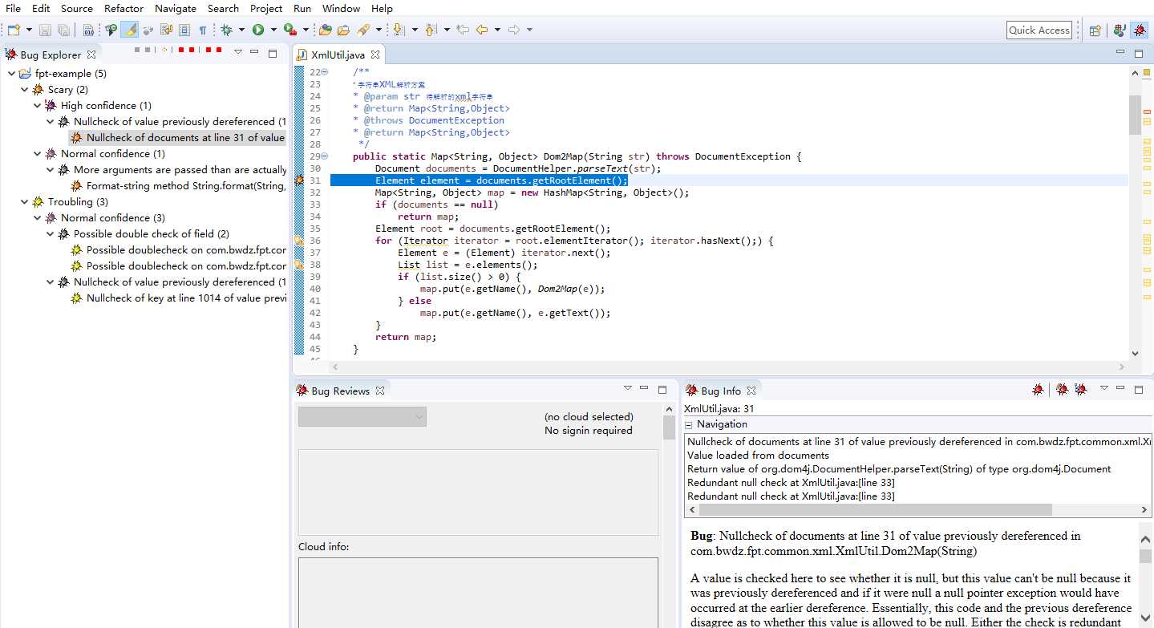
Task: Open the Bug Reviews view menu triangle
Action: [x=628, y=388]
